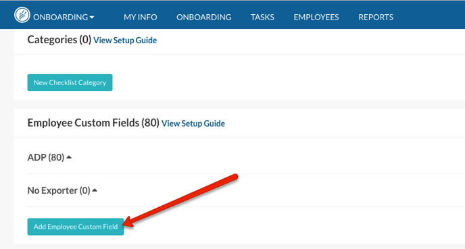Select the Categories (0) heading text
The image size is (465, 249).
[x=59, y=40]
